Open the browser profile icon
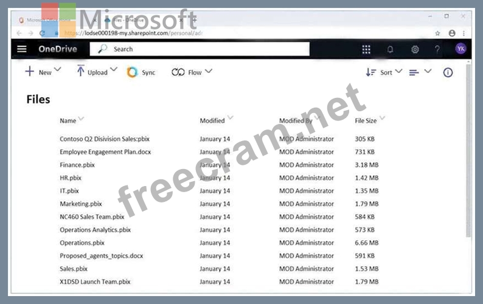Screen dimensions: 483x304 click(452, 33)
